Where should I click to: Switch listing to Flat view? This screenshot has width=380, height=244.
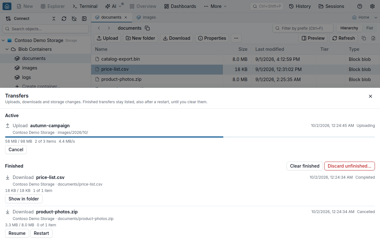click(x=370, y=28)
